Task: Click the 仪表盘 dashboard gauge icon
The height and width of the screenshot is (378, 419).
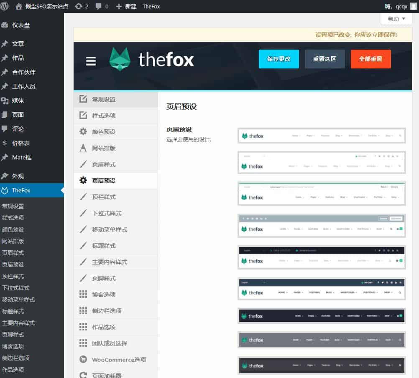Action: [x=5, y=25]
